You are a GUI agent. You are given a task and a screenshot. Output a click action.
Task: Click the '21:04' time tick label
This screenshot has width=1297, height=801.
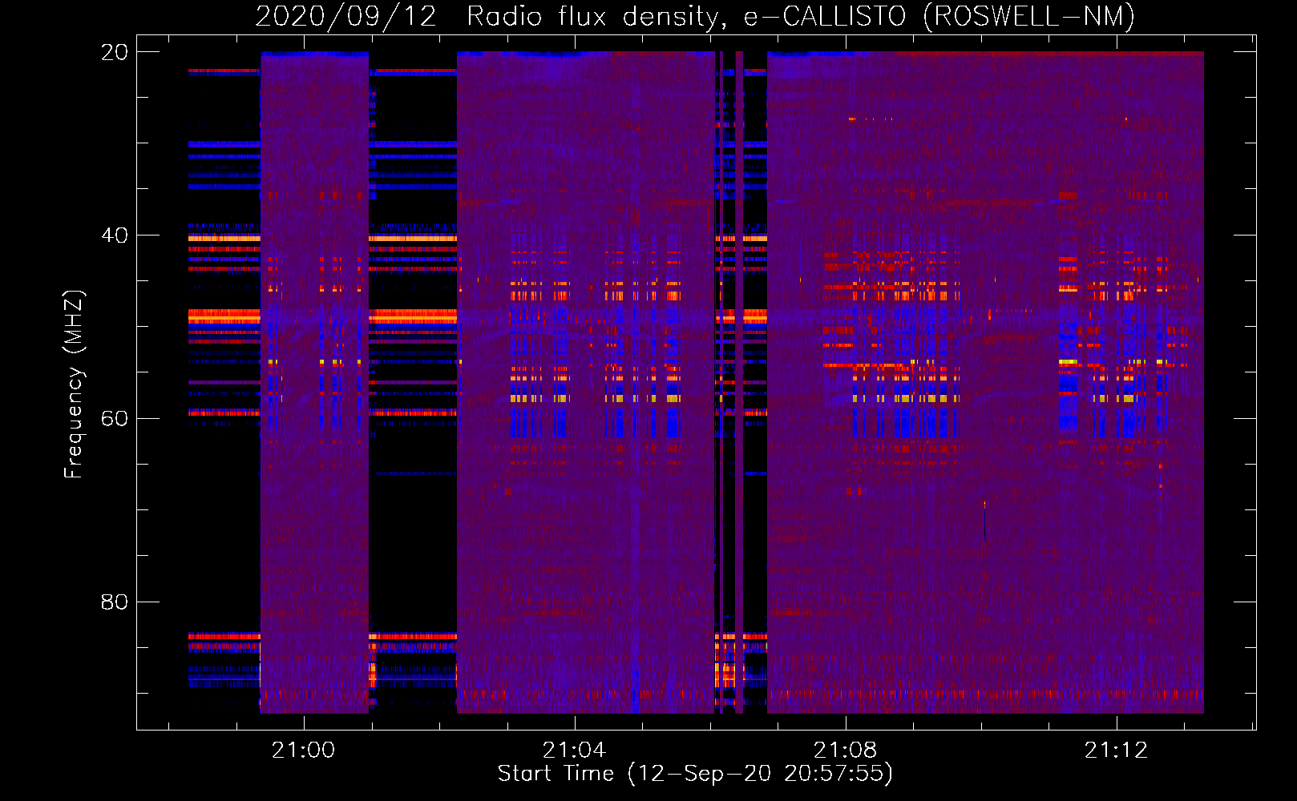click(x=574, y=750)
